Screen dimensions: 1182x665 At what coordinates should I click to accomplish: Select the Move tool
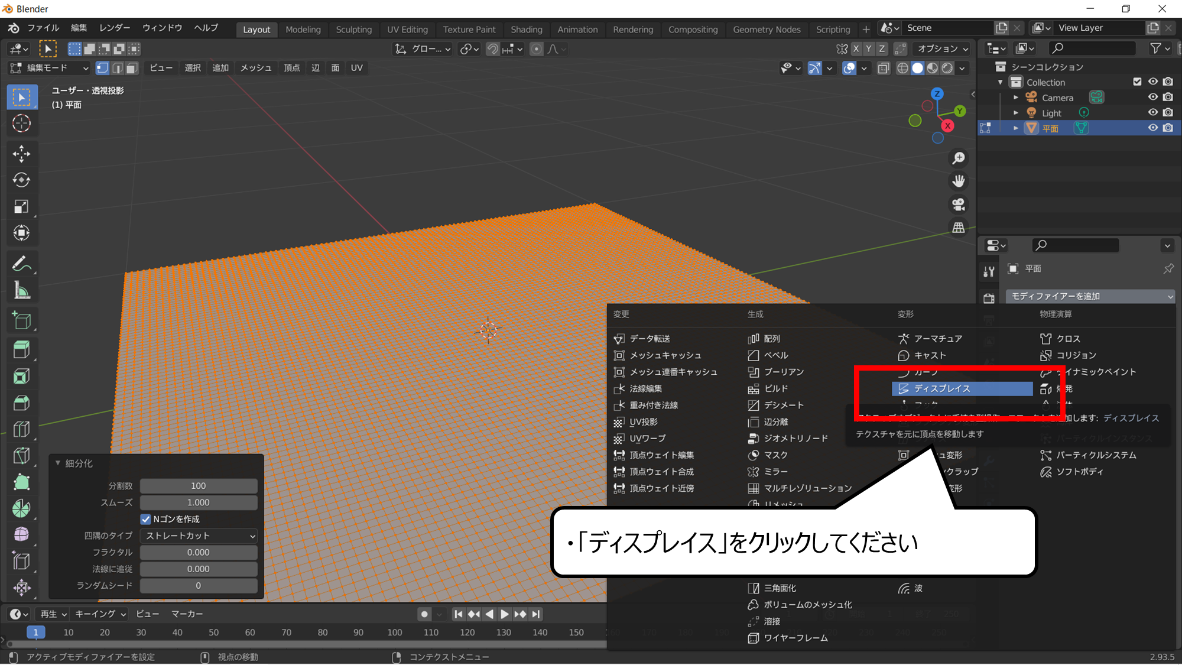22,154
